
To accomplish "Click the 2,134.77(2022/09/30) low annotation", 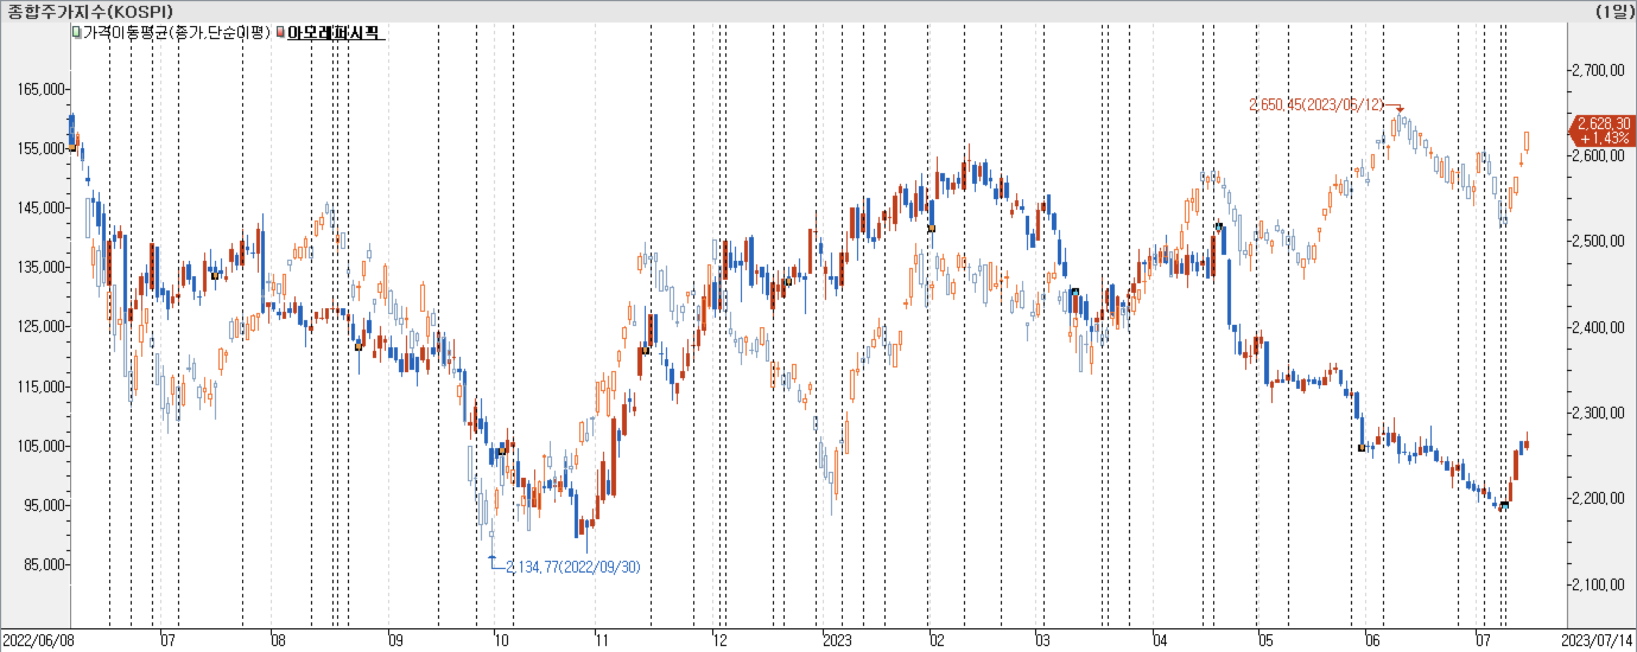I will tap(573, 567).
